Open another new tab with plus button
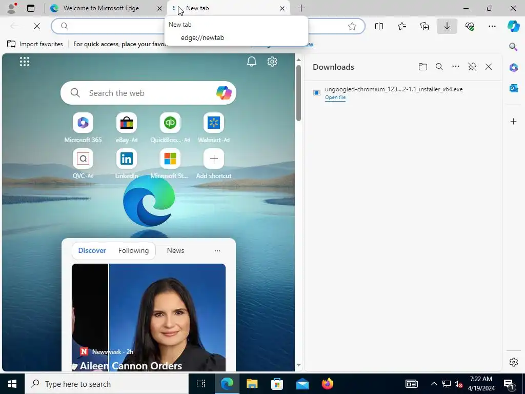525x394 pixels. [301, 8]
